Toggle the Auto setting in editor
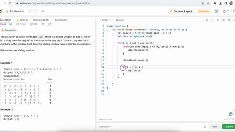This screenshot has height=132, width=235. tap(120, 20)
